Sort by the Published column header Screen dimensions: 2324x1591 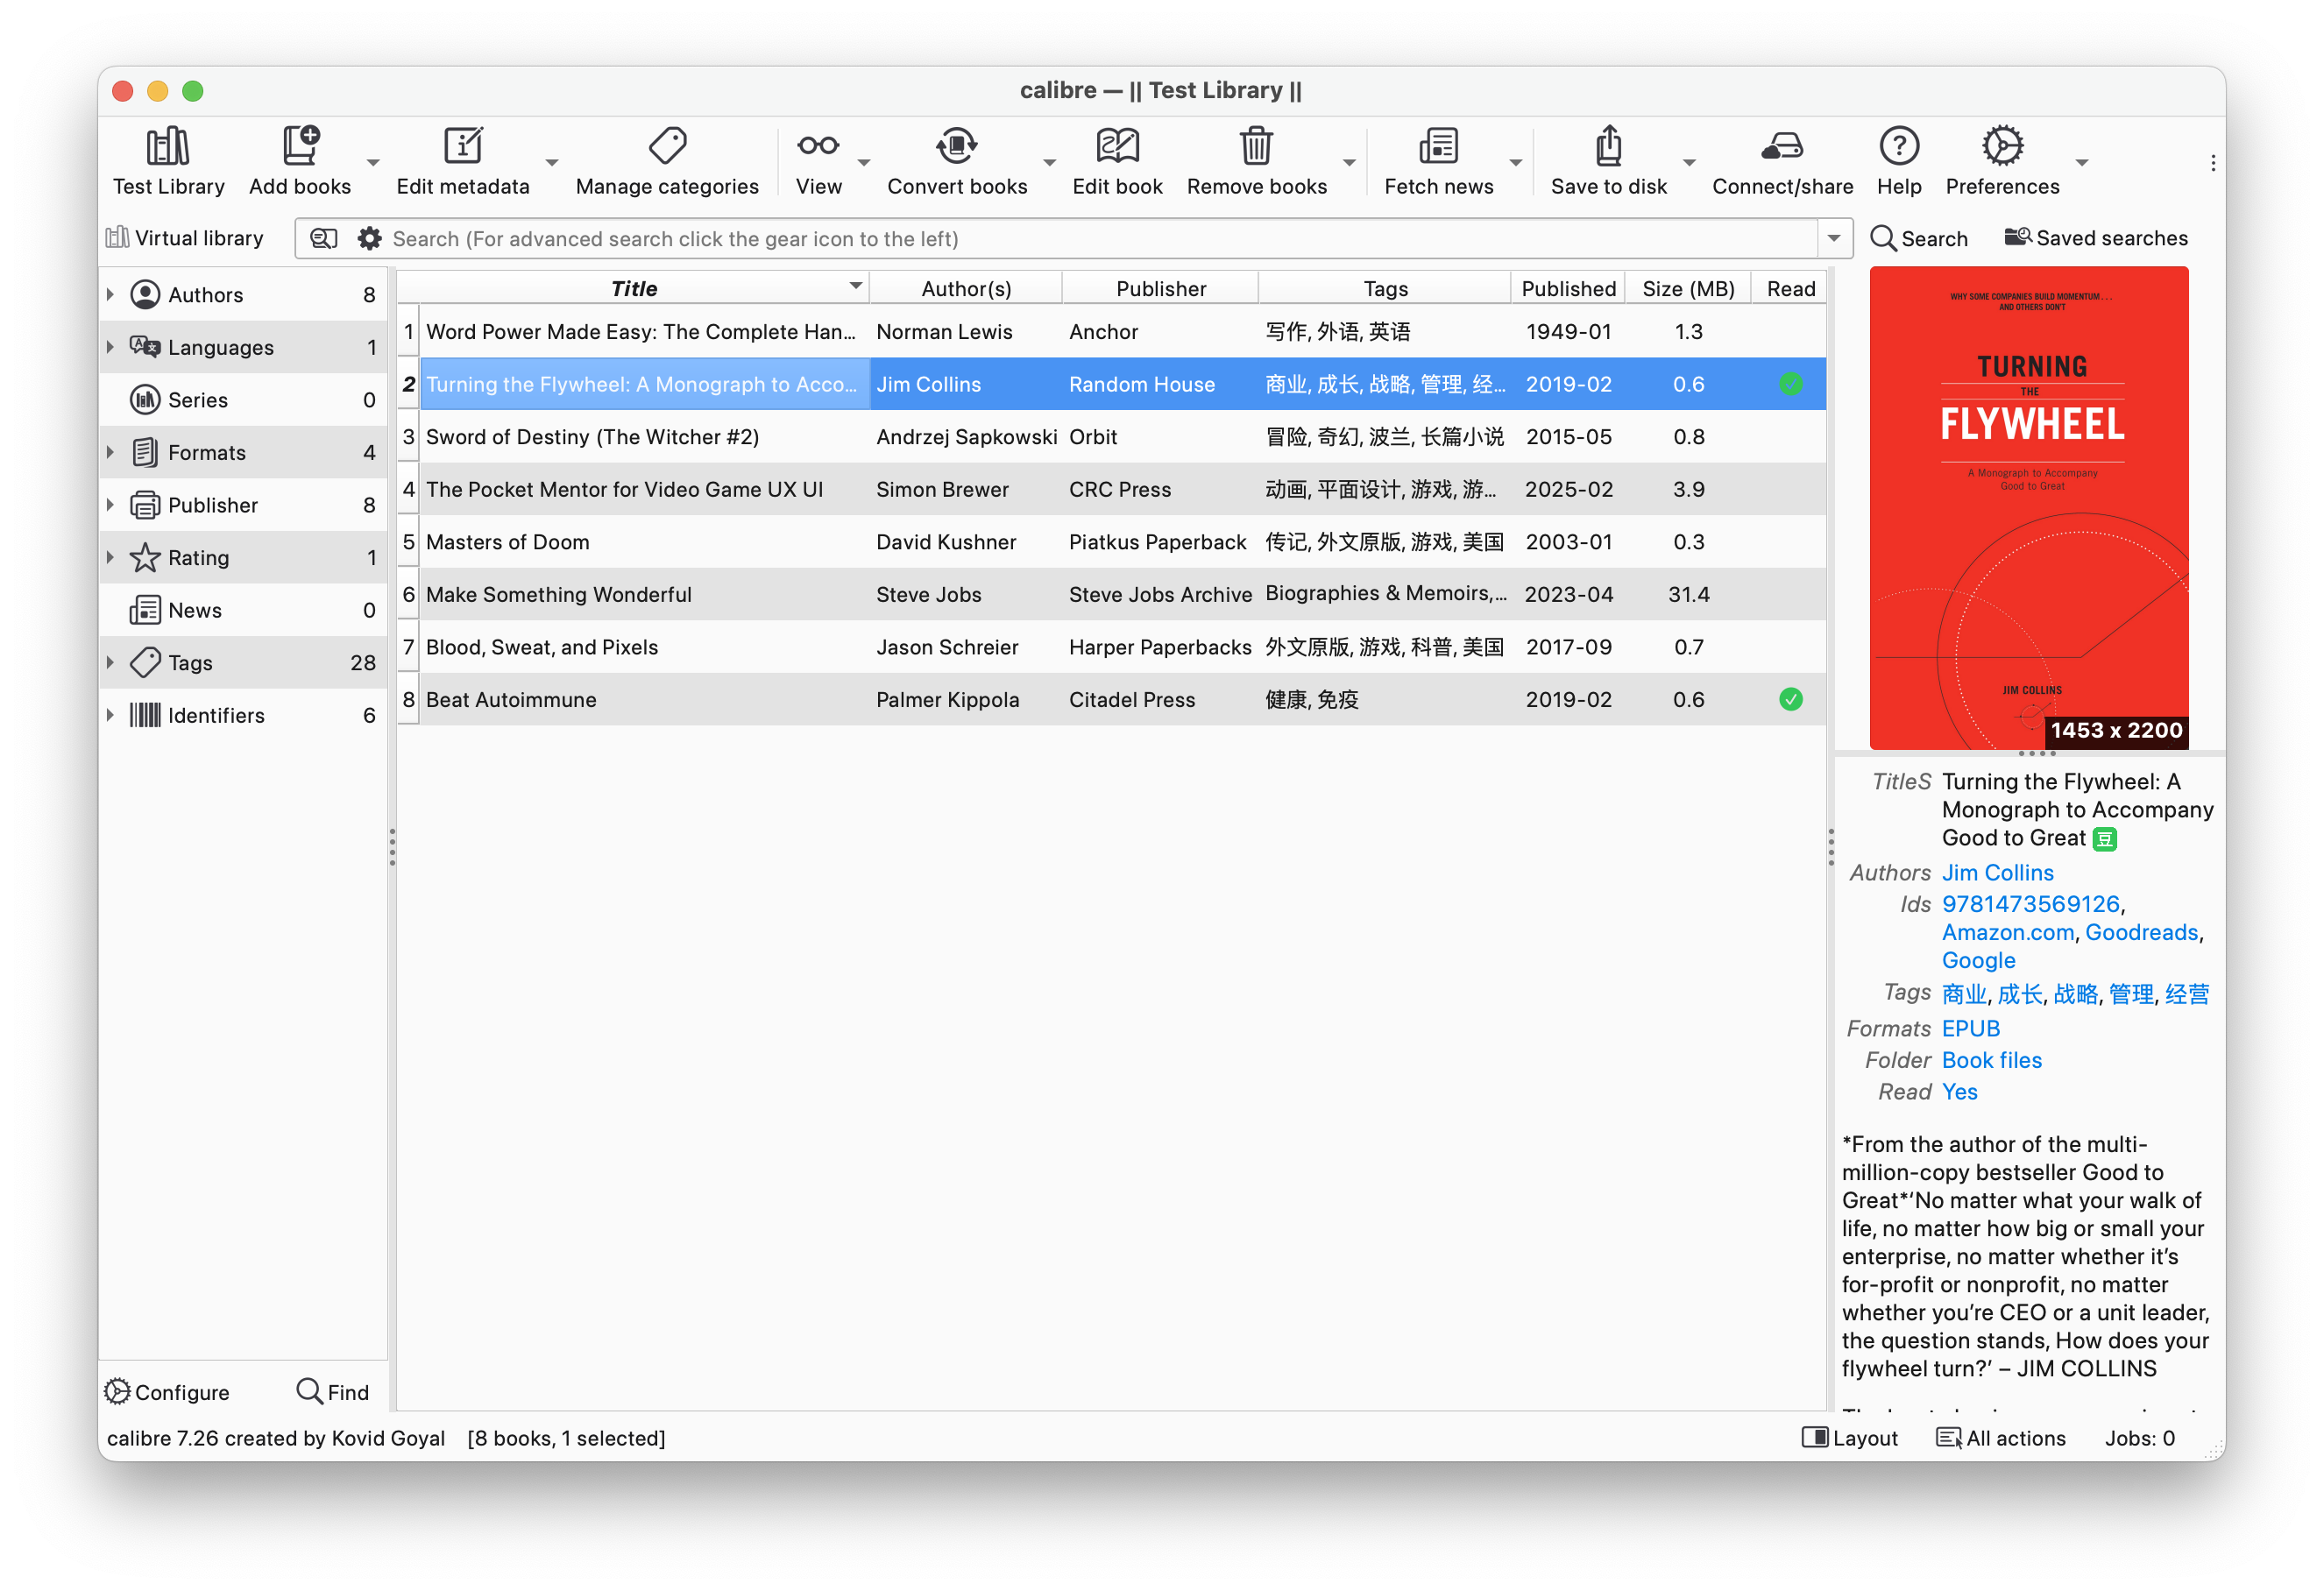pos(1567,289)
